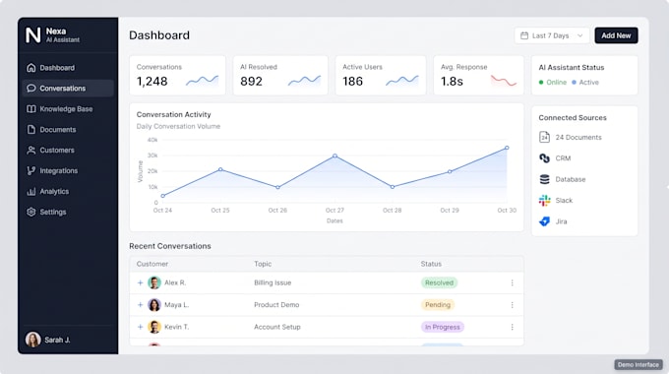The image size is (669, 374).
Task: Open more options for Maya L. row
Action: point(512,305)
